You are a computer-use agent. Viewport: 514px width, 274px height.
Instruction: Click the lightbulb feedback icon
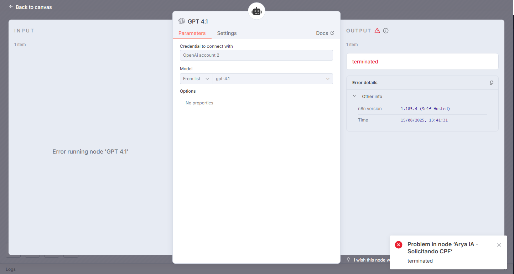(349, 260)
